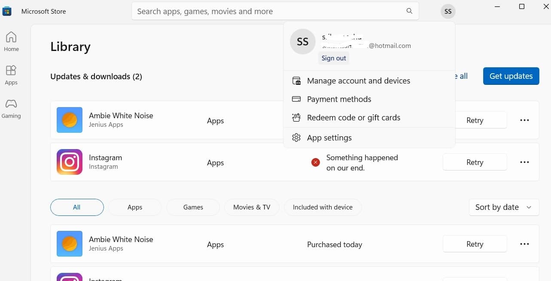Viewport: 551px width, 281px height.
Task: Click the Get updates button
Action: pyautogui.click(x=511, y=76)
